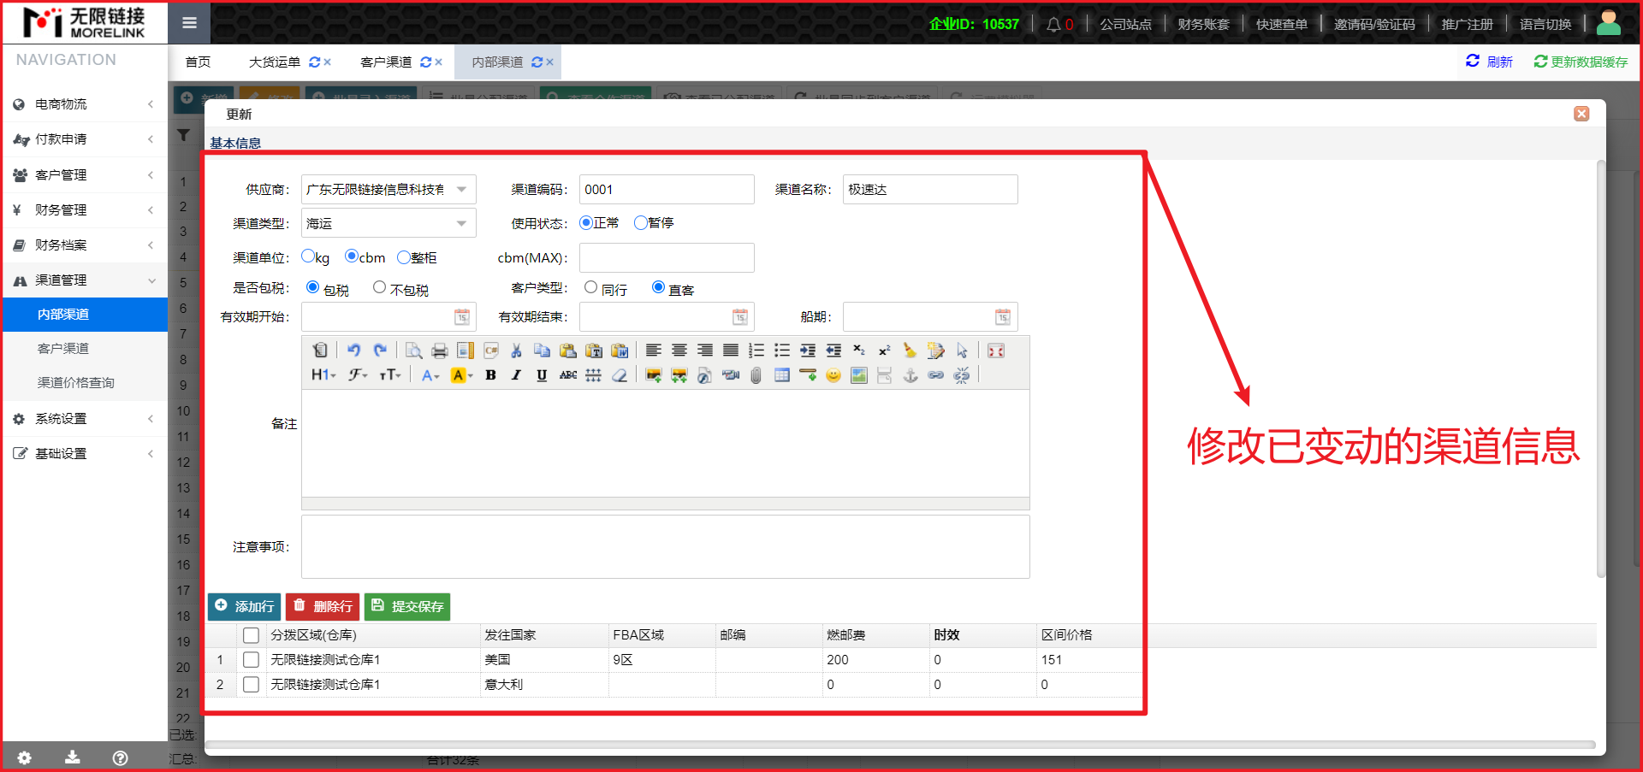Select the 暂停 usage status radio button
The image size is (1643, 772).
(640, 223)
